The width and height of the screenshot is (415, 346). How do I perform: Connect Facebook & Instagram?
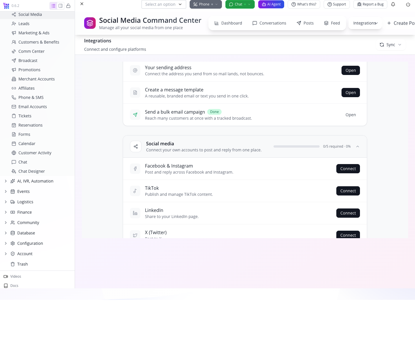348,169
